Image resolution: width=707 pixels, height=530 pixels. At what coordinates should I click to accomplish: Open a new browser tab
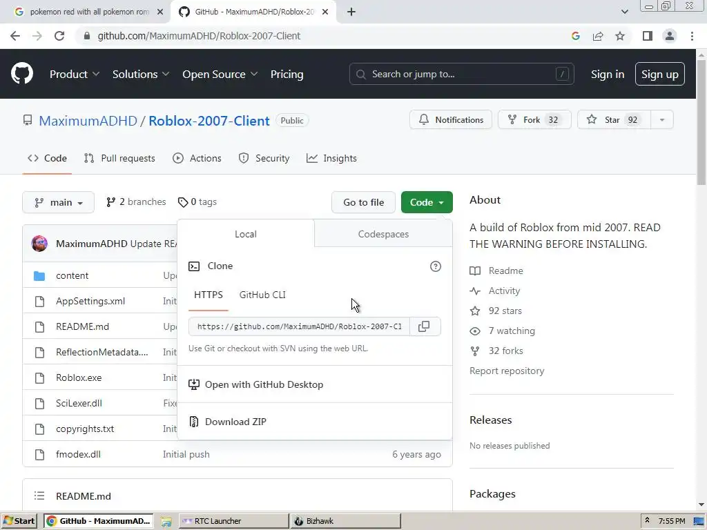[351, 12]
